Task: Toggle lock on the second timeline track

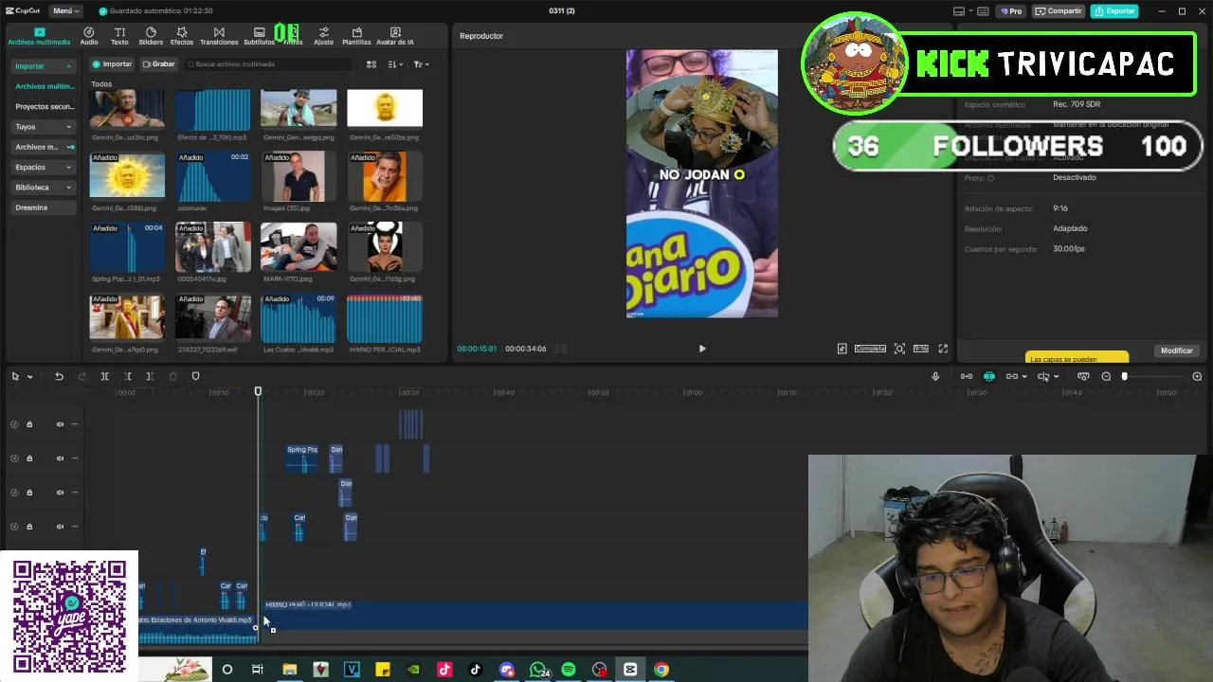Action: tap(29, 458)
